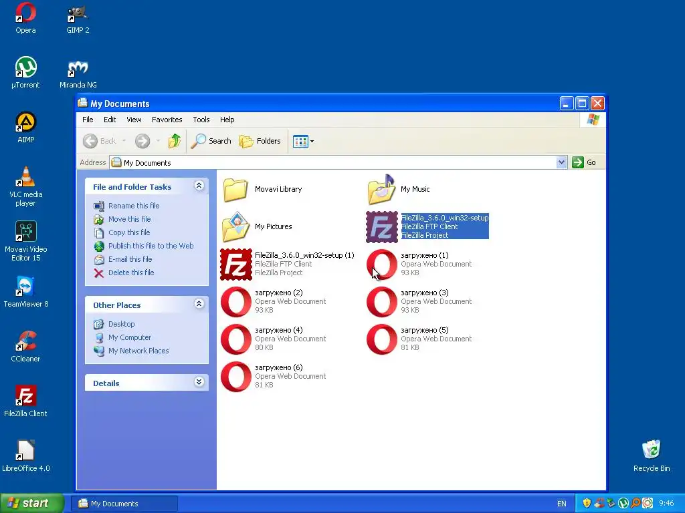Screen dimensions: 685x513
Task: Open the Tools menu
Action: pyautogui.click(x=201, y=120)
